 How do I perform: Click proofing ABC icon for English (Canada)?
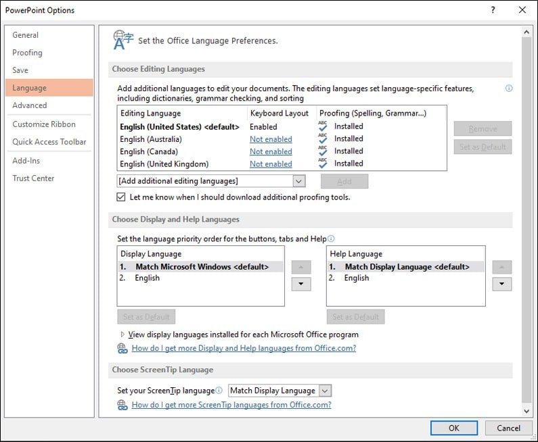pos(323,151)
